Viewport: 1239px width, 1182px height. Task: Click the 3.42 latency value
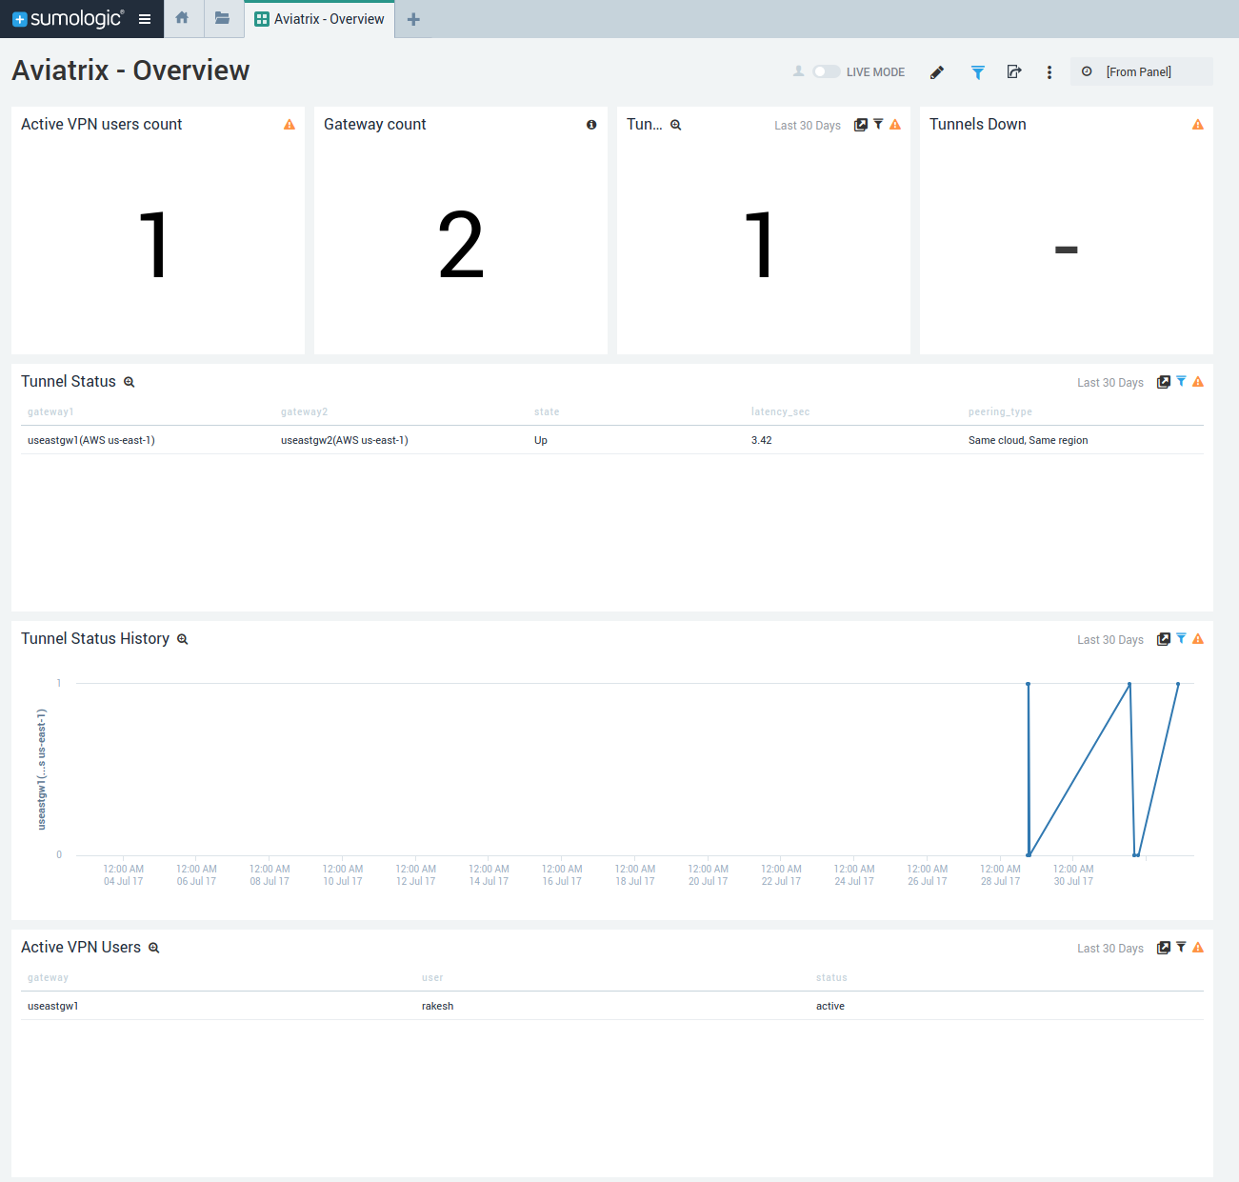point(762,440)
